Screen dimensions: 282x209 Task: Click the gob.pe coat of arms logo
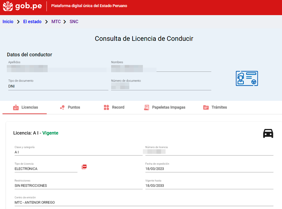[8, 6]
